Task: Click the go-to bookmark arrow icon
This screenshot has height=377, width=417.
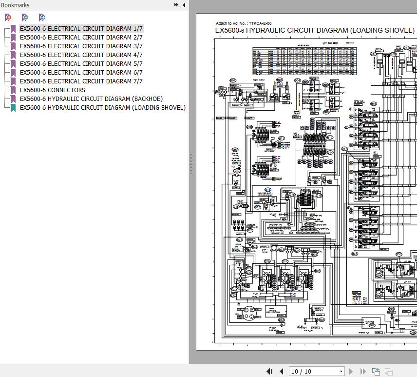Action: (42, 18)
